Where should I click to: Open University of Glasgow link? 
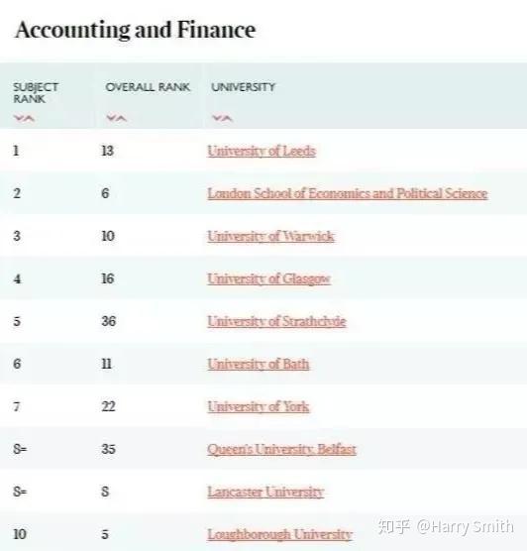pos(269,279)
